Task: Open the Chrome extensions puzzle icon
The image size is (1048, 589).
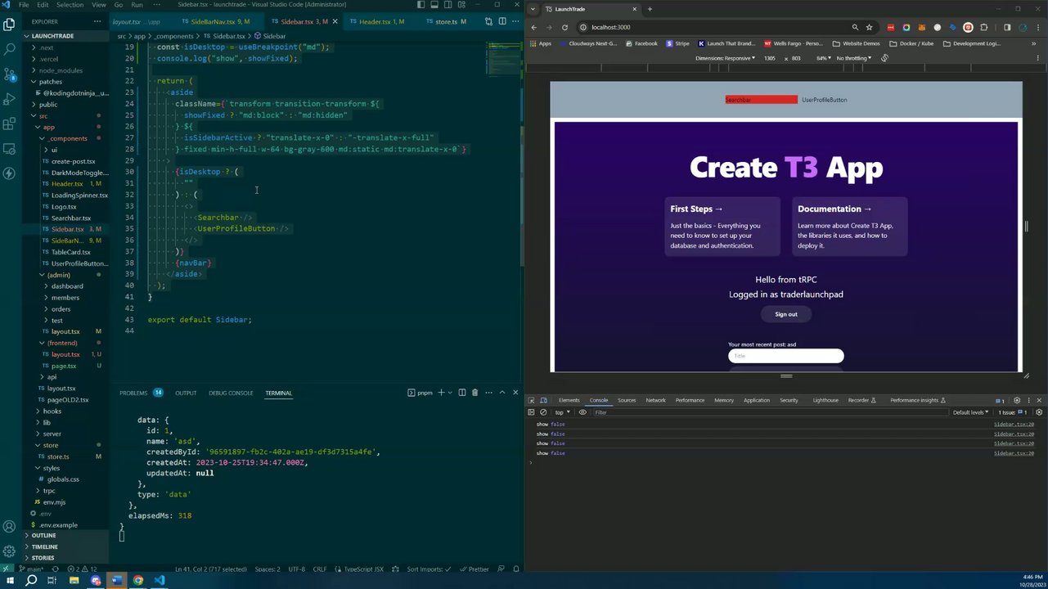Action: 983,27
